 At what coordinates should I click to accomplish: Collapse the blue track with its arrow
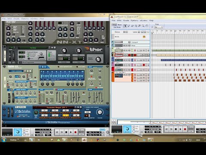click(x=113, y=58)
